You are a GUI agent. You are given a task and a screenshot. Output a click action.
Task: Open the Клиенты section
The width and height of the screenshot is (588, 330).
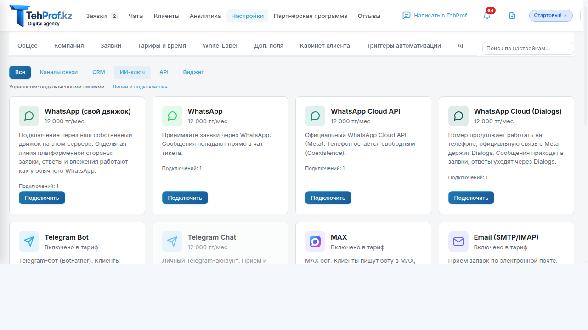(167, 16)
